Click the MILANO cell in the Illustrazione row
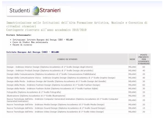This screenshot has height=118, width=166. click(132, 96)
